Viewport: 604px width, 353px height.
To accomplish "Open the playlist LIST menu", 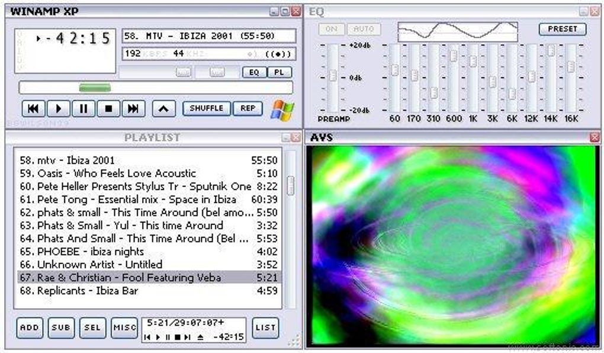I will click(x=265, y=328).
